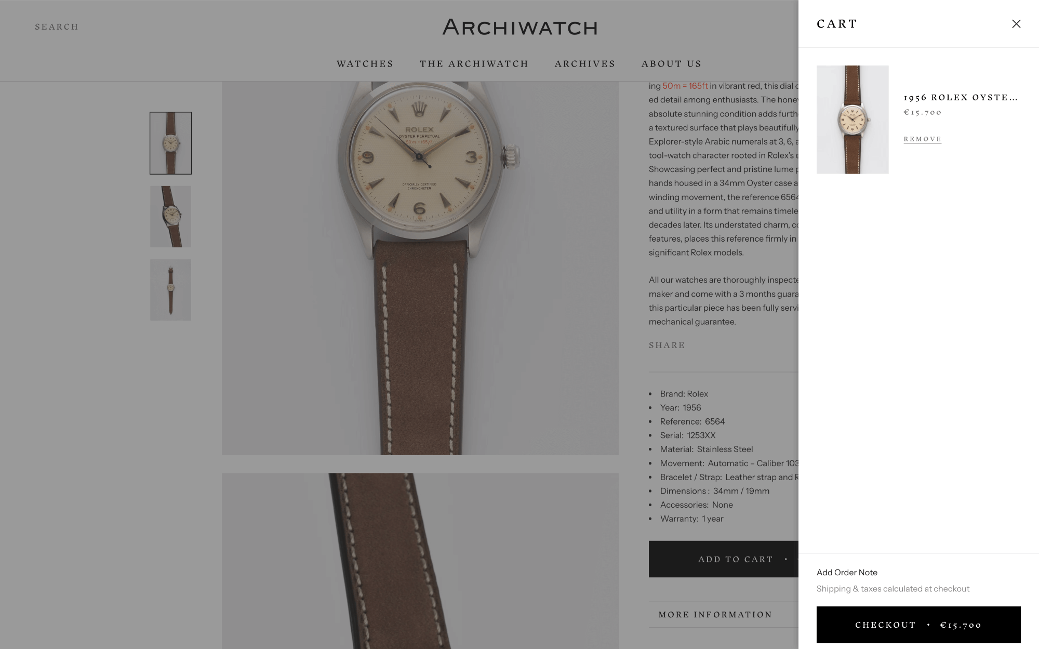Open the Add Order Note field
1039x649 pixels.
(847, 572)
